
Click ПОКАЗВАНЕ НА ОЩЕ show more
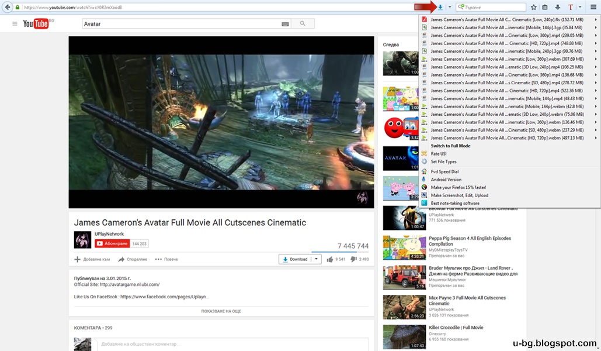pos(221,311)
